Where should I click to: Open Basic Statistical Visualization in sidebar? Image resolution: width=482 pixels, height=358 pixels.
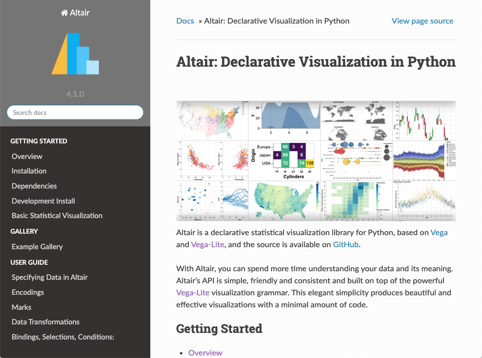(x=57, y=216)
